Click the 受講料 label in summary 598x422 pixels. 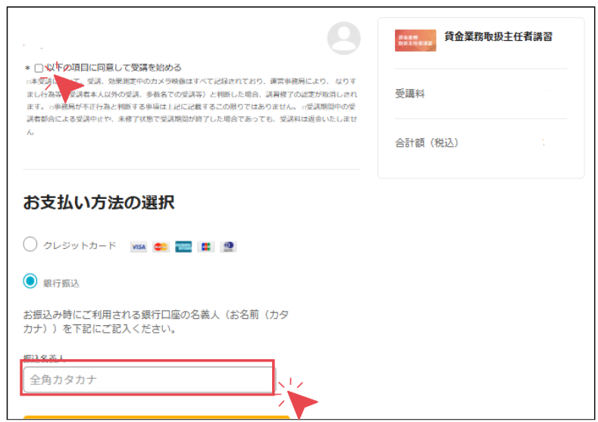409,94
